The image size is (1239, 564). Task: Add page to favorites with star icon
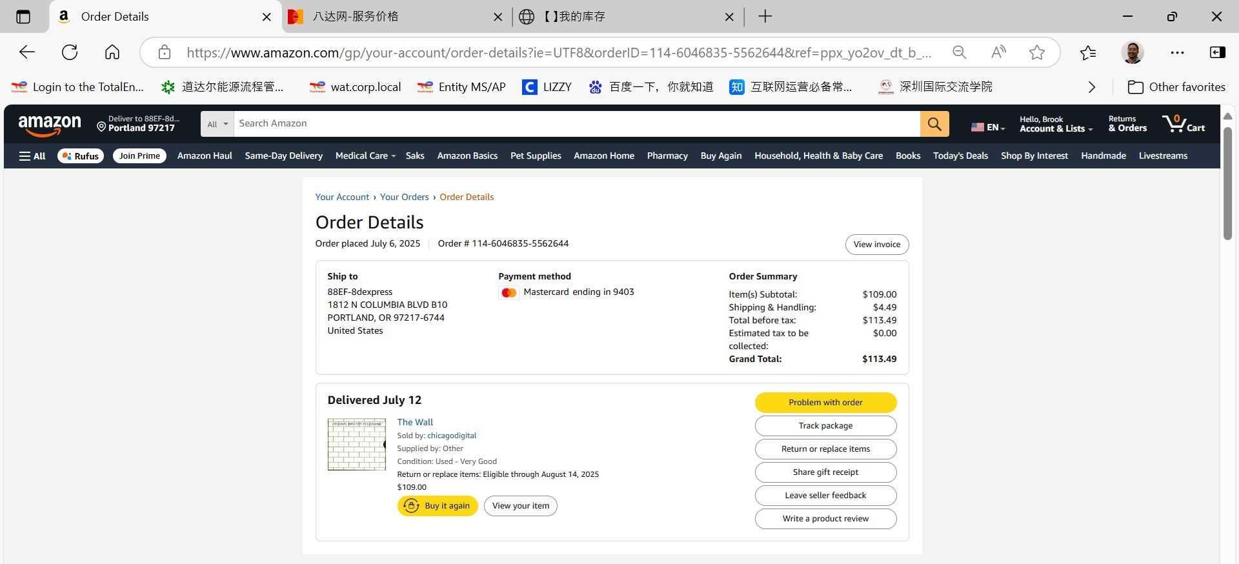(1036, 52)
